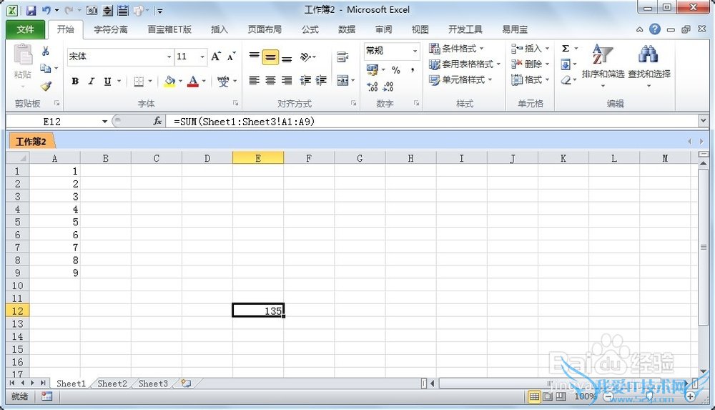Click the AutoSum sigma icon
Screen dimensions: 715x410
point(566,49)
